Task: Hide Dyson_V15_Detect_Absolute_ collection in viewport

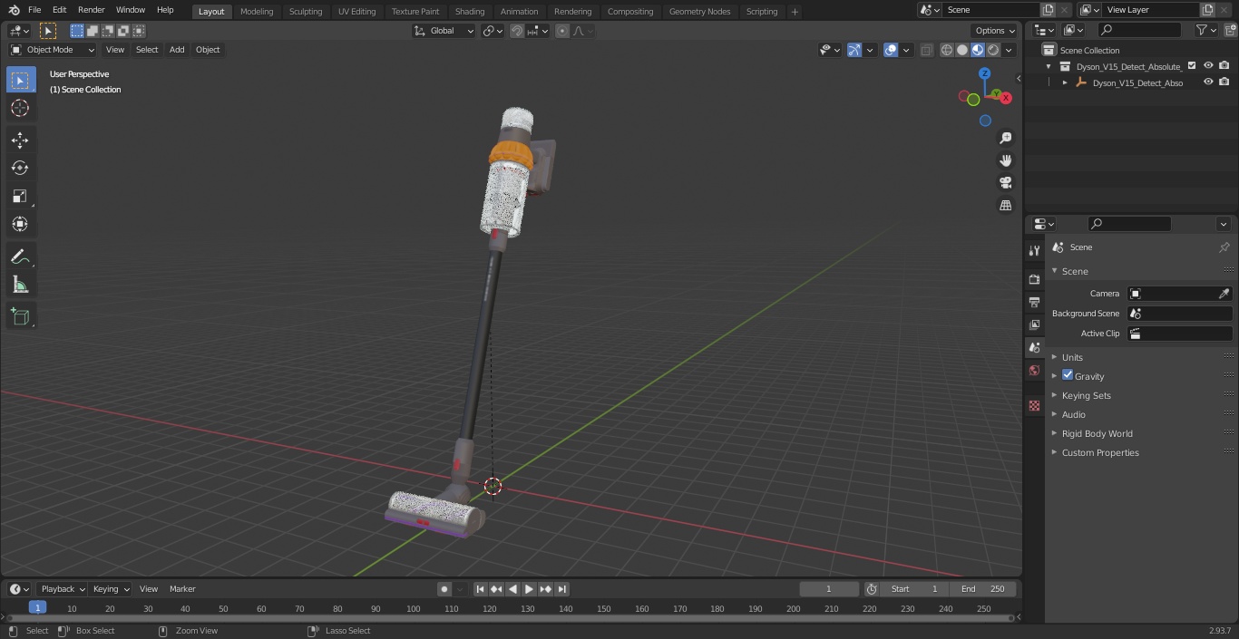Action: tap(1208, 66)
